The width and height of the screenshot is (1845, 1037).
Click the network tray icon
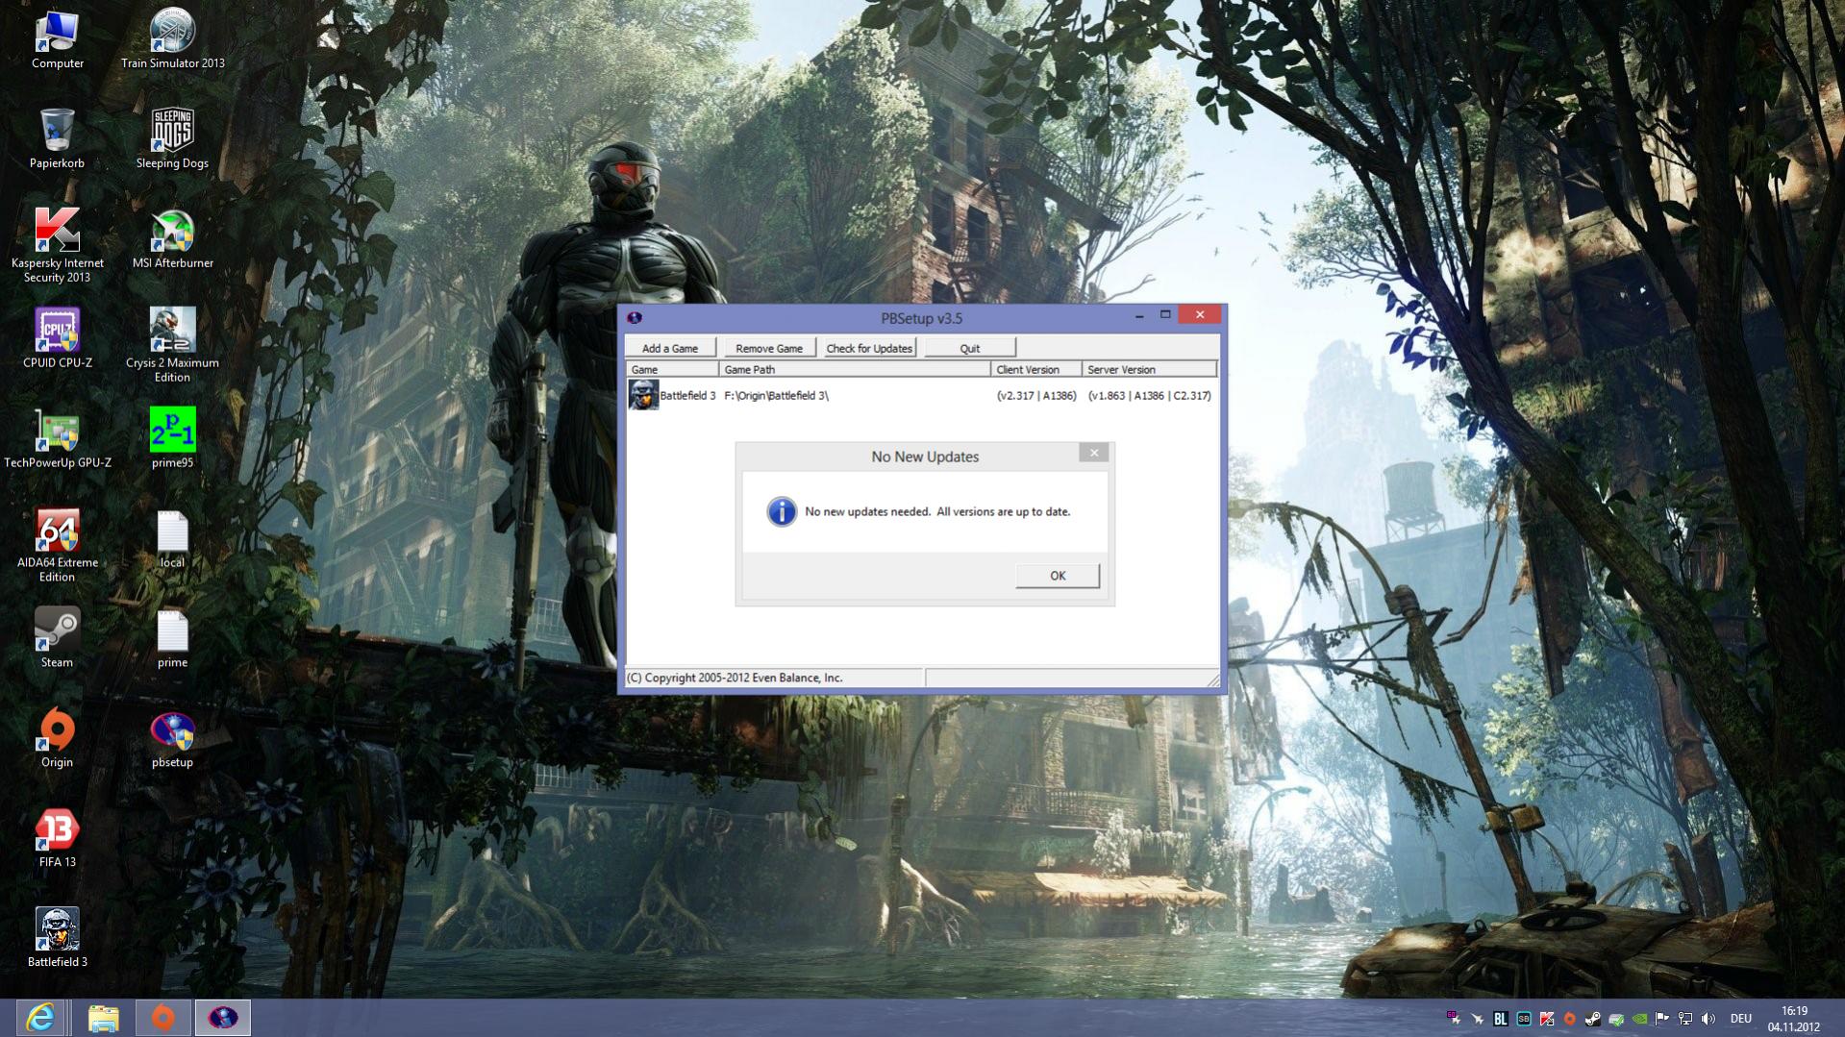pyautogui.click(x=1685, y=1019)
